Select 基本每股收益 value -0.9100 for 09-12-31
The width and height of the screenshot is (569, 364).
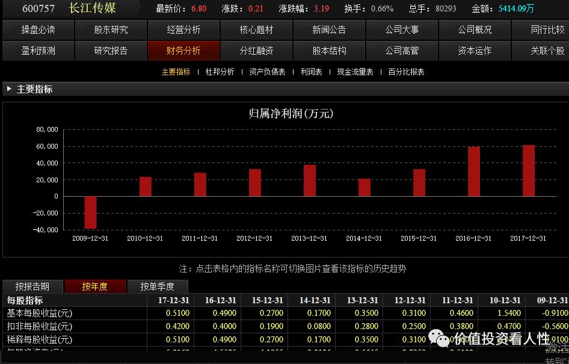(555, 313)
